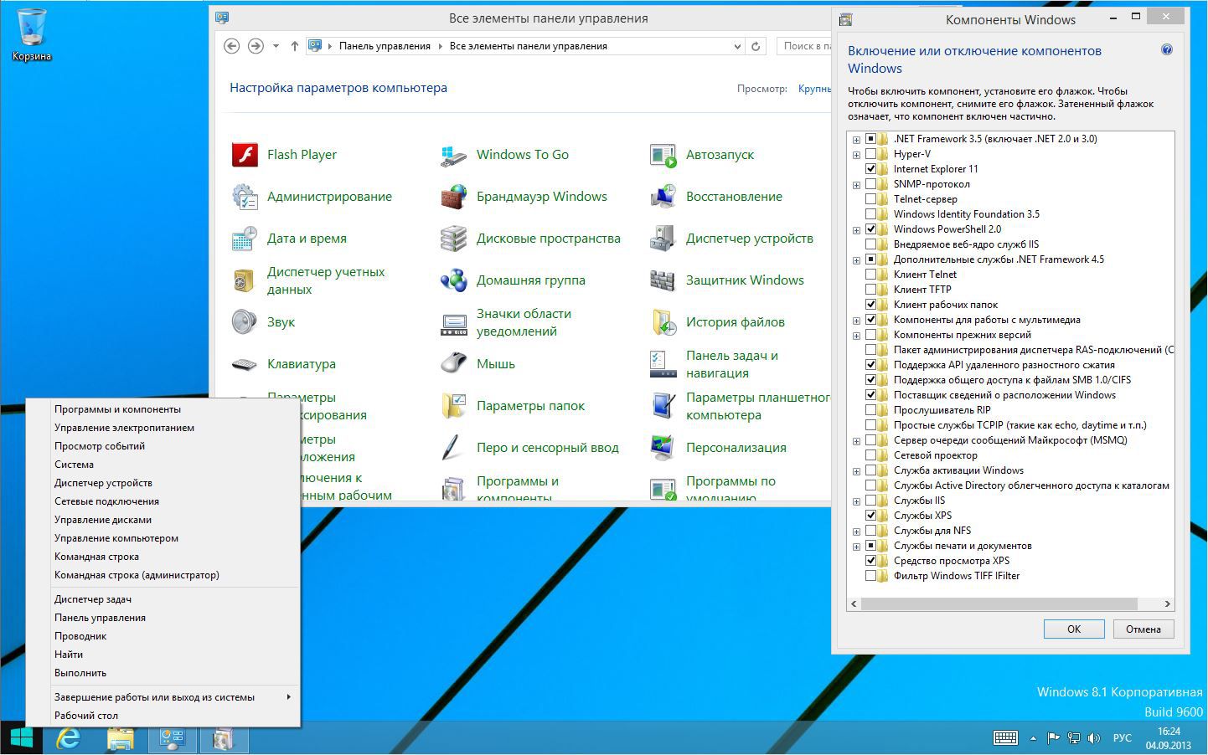The width and height of the screenshot is (1208, 755).
Task: Click the Домашняя группа icon
Action: pos(453,280)
